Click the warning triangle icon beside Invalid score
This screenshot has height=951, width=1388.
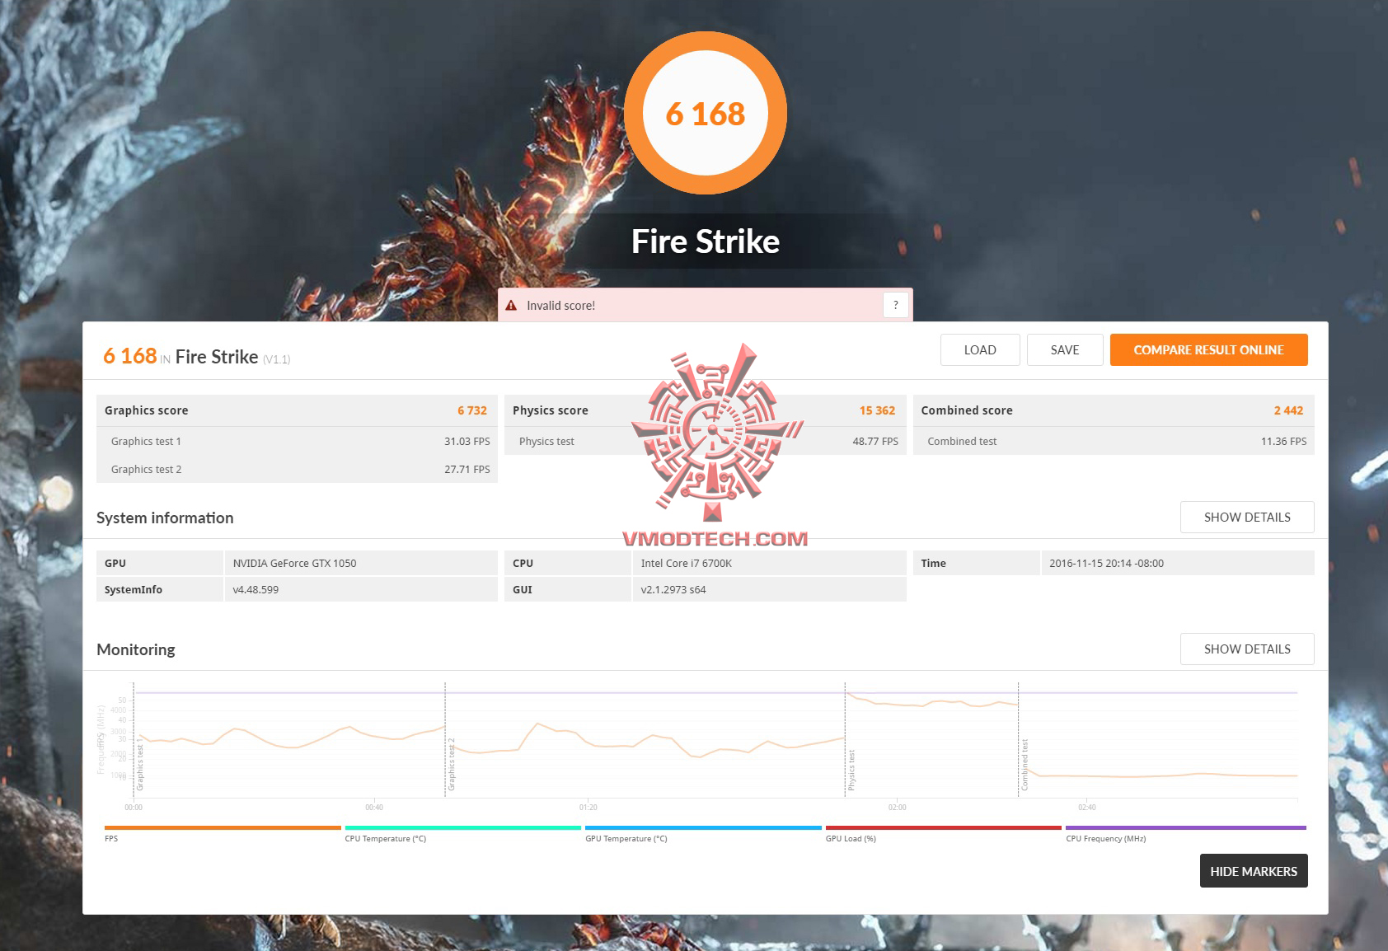click(511, 306)
